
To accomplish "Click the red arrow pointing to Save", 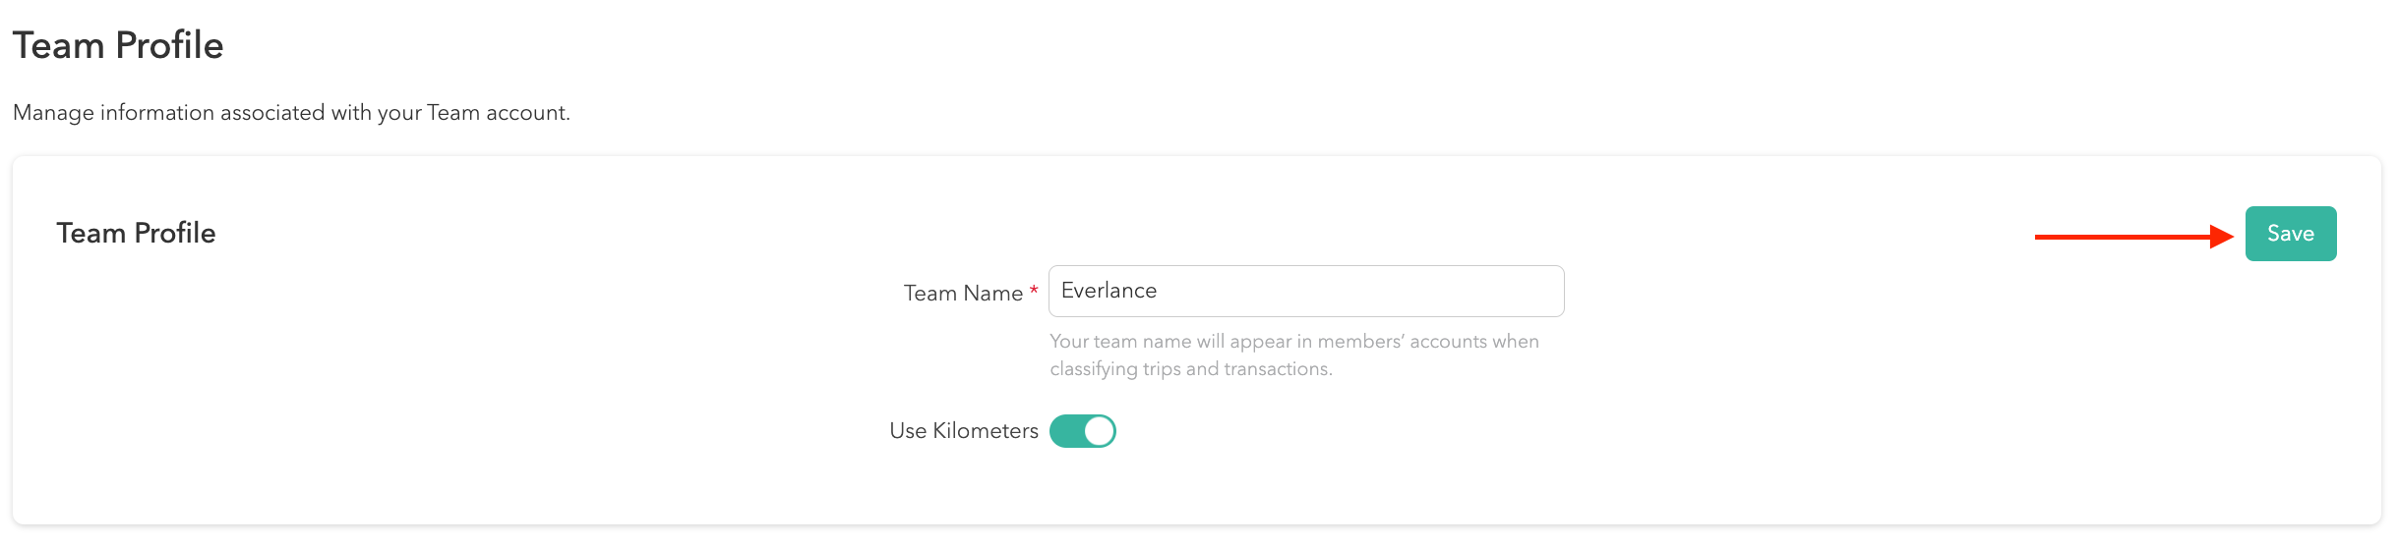I will click(2125, 237).
